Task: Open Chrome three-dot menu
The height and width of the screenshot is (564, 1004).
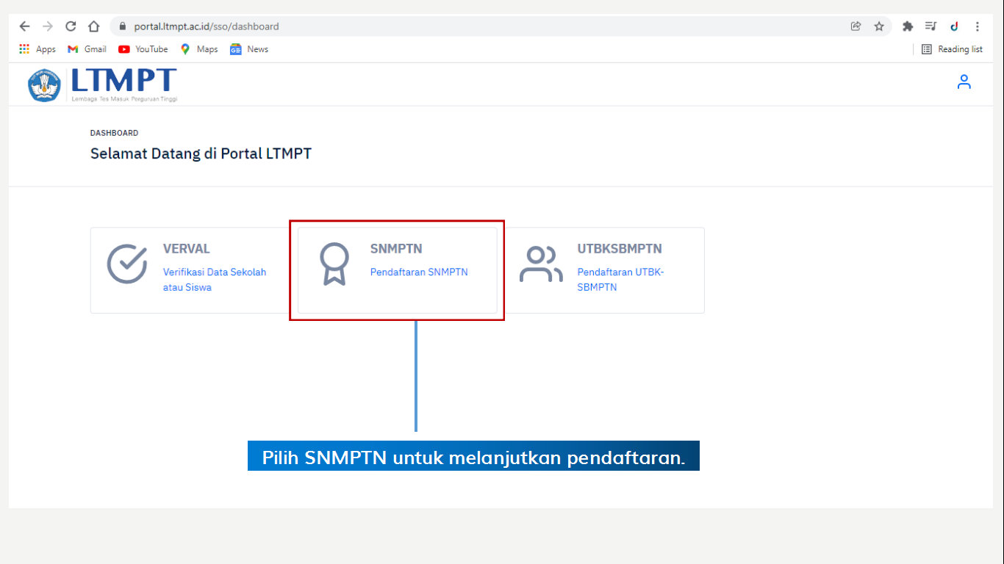Action: [x=977, y=26]
